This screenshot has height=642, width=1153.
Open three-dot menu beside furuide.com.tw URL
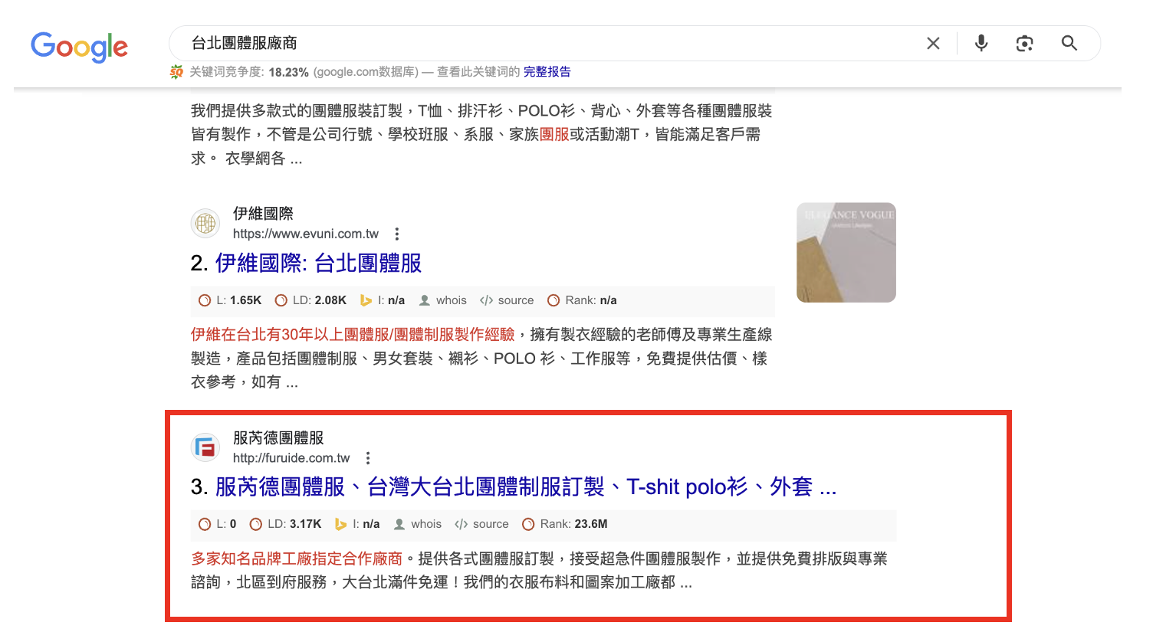pos(368,458)
